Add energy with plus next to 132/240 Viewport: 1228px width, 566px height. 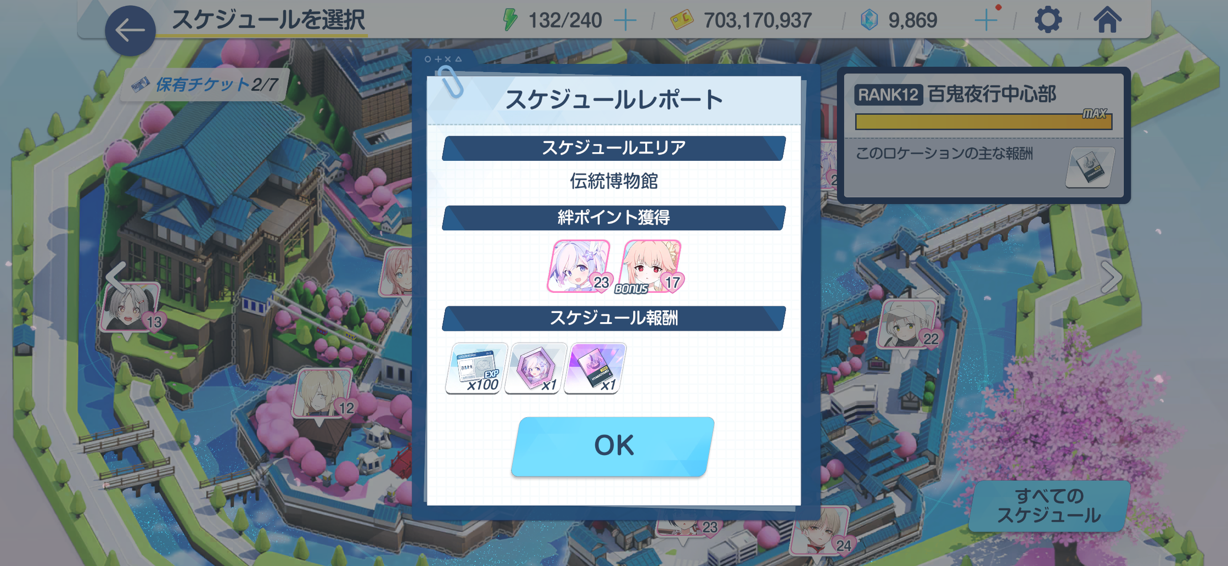[x=625, y=20]
